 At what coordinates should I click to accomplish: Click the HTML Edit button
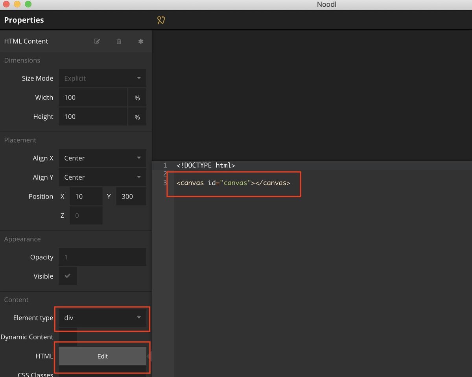(x=102, y=356)
